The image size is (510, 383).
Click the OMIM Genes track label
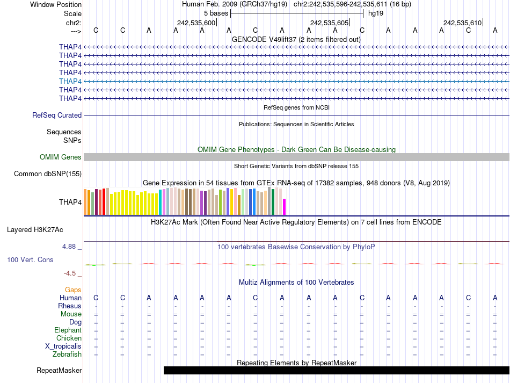pos(61,157)
